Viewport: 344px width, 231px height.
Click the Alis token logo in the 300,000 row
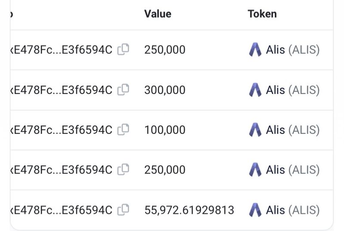[255, 90]
